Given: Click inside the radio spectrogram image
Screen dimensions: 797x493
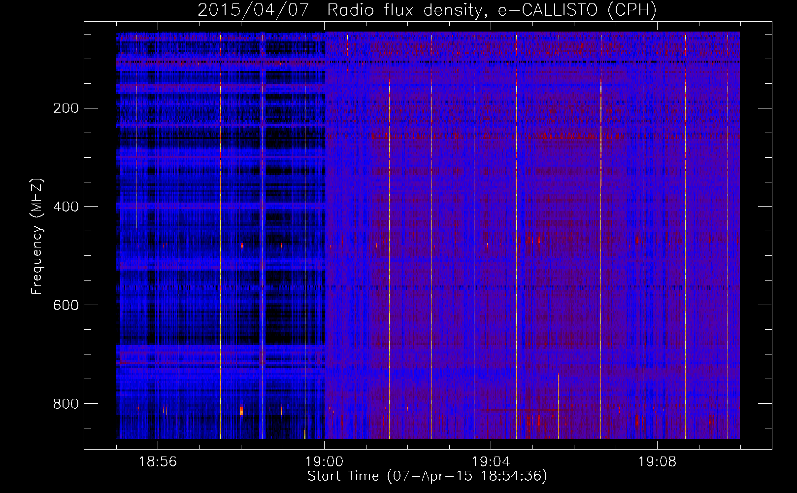Looking at the screenshot, I should [x=428, y=236].
